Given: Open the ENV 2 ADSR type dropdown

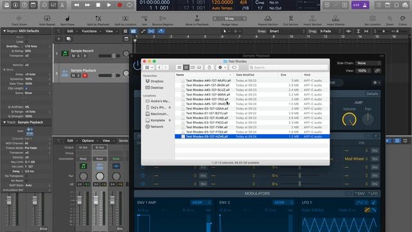Looking at the screenshot, I should click(x=283, y=202).
